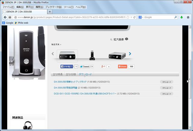Click the Tweet count bubble showing 9
The width and height of the screenshot is (193, 131).
(92, 67)
